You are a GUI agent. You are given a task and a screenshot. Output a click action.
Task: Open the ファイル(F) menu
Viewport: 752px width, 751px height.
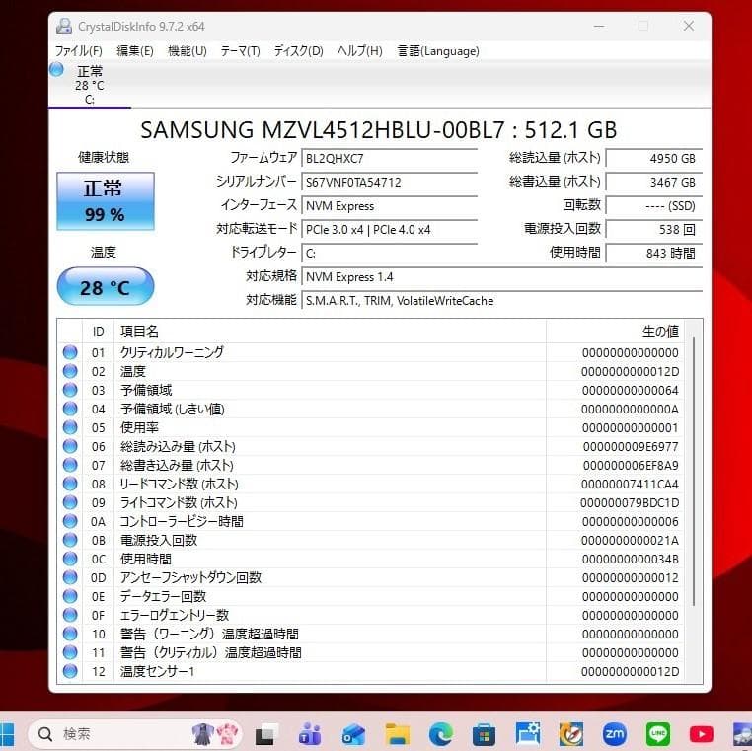click(x=79, y=51)
